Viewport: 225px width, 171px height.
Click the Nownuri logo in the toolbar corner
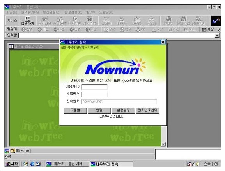tap(216, 21)
